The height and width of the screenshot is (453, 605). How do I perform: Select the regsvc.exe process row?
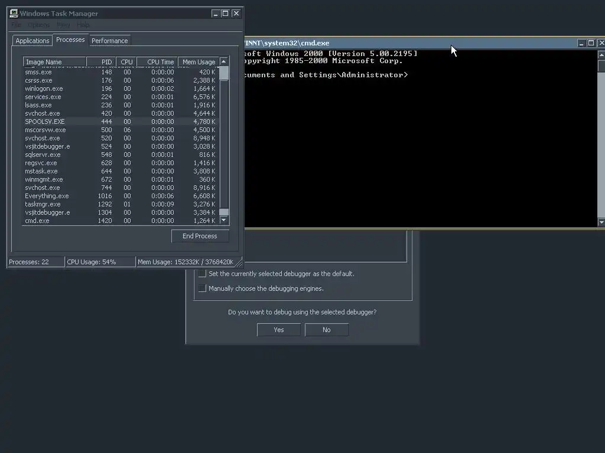121,163
